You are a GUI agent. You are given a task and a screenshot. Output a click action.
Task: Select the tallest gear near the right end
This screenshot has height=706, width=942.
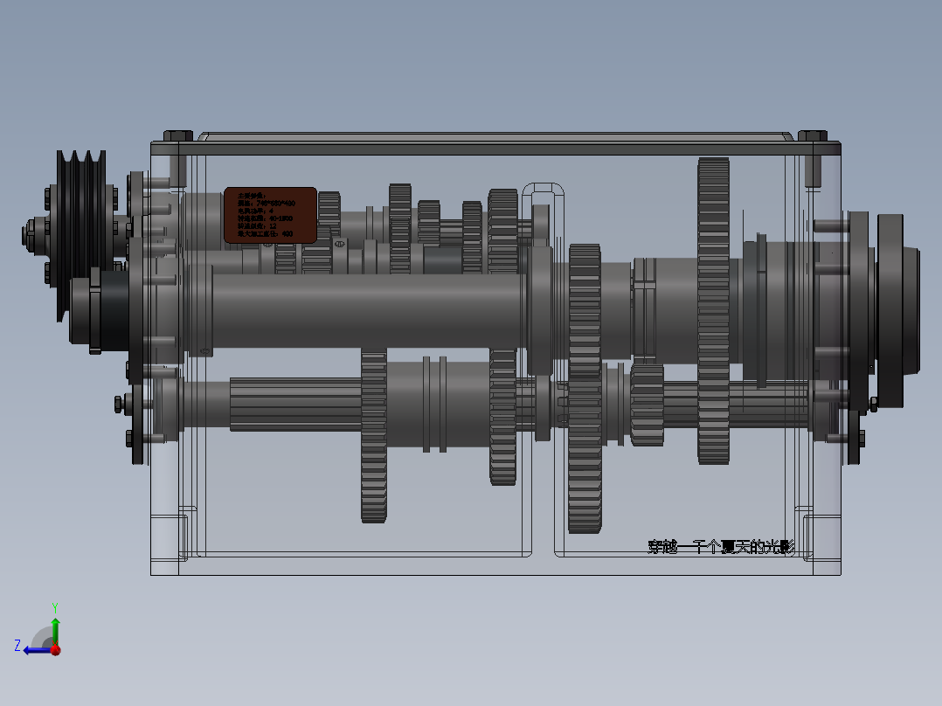tap(713, 311)
